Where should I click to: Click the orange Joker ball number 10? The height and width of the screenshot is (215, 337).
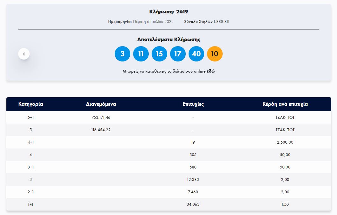(x=215, y=54)
